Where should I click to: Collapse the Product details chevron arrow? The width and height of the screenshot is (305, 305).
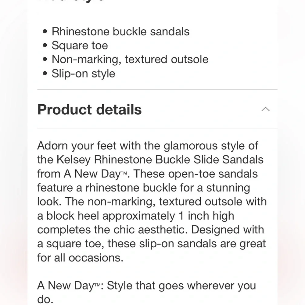point(266,109)
